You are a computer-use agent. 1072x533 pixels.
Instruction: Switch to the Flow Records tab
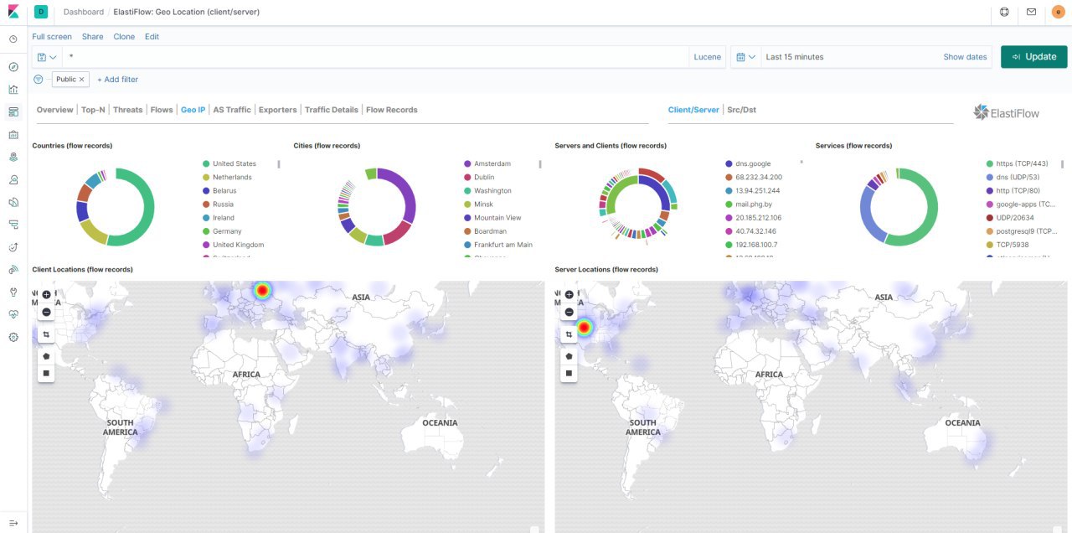[x=392, y=110]
